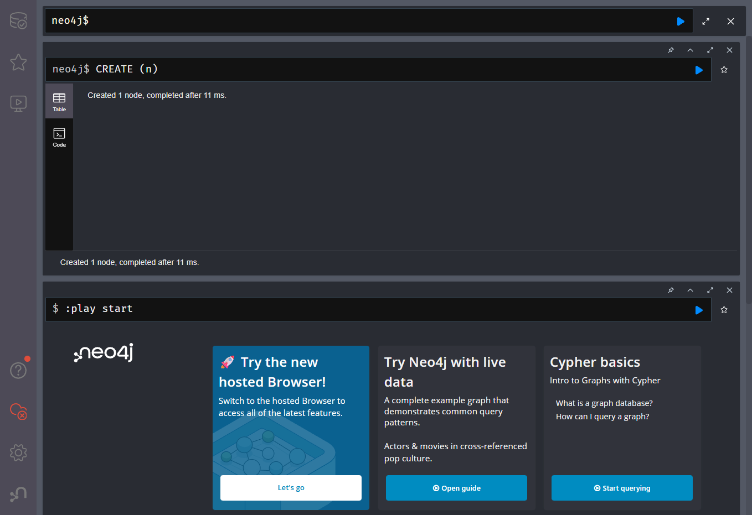Switch to the Table view tab
The image size is (752, 515).
pyautogui.click(x=59, y=101)
